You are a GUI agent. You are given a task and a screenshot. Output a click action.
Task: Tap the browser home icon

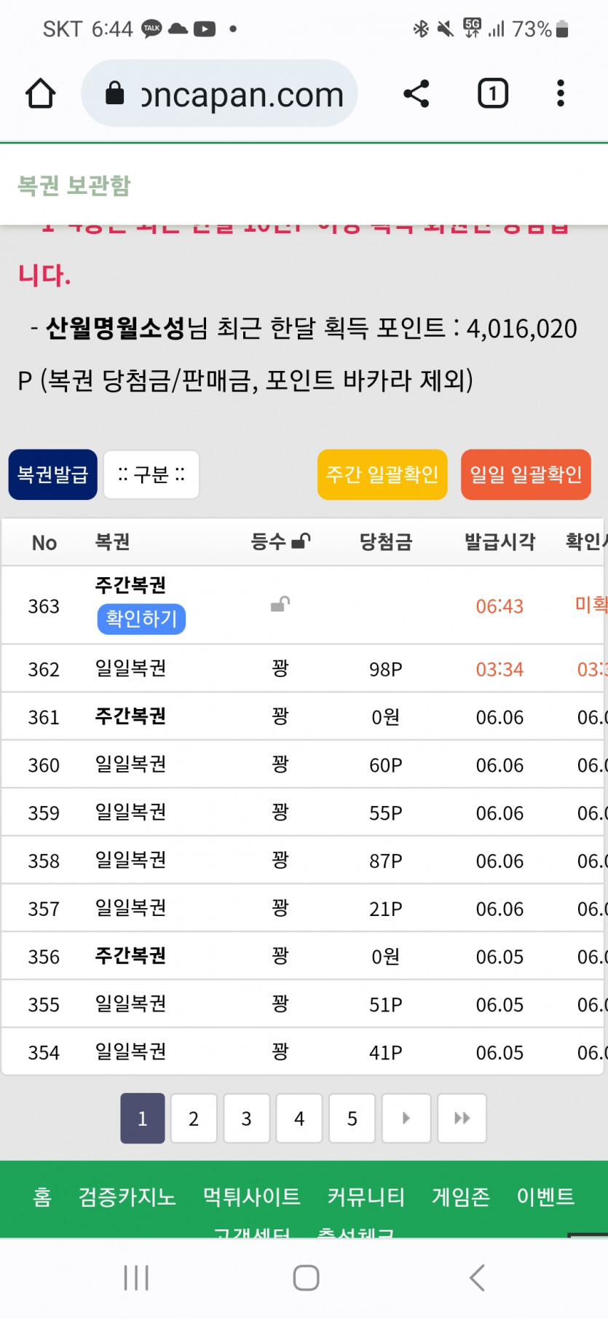(x=41, y=93)
